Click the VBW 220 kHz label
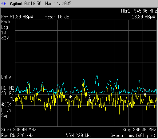 [x=79, y=136]
